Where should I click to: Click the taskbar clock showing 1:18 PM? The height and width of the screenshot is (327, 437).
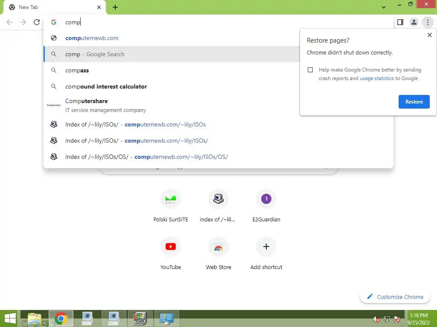pos(419,319)
